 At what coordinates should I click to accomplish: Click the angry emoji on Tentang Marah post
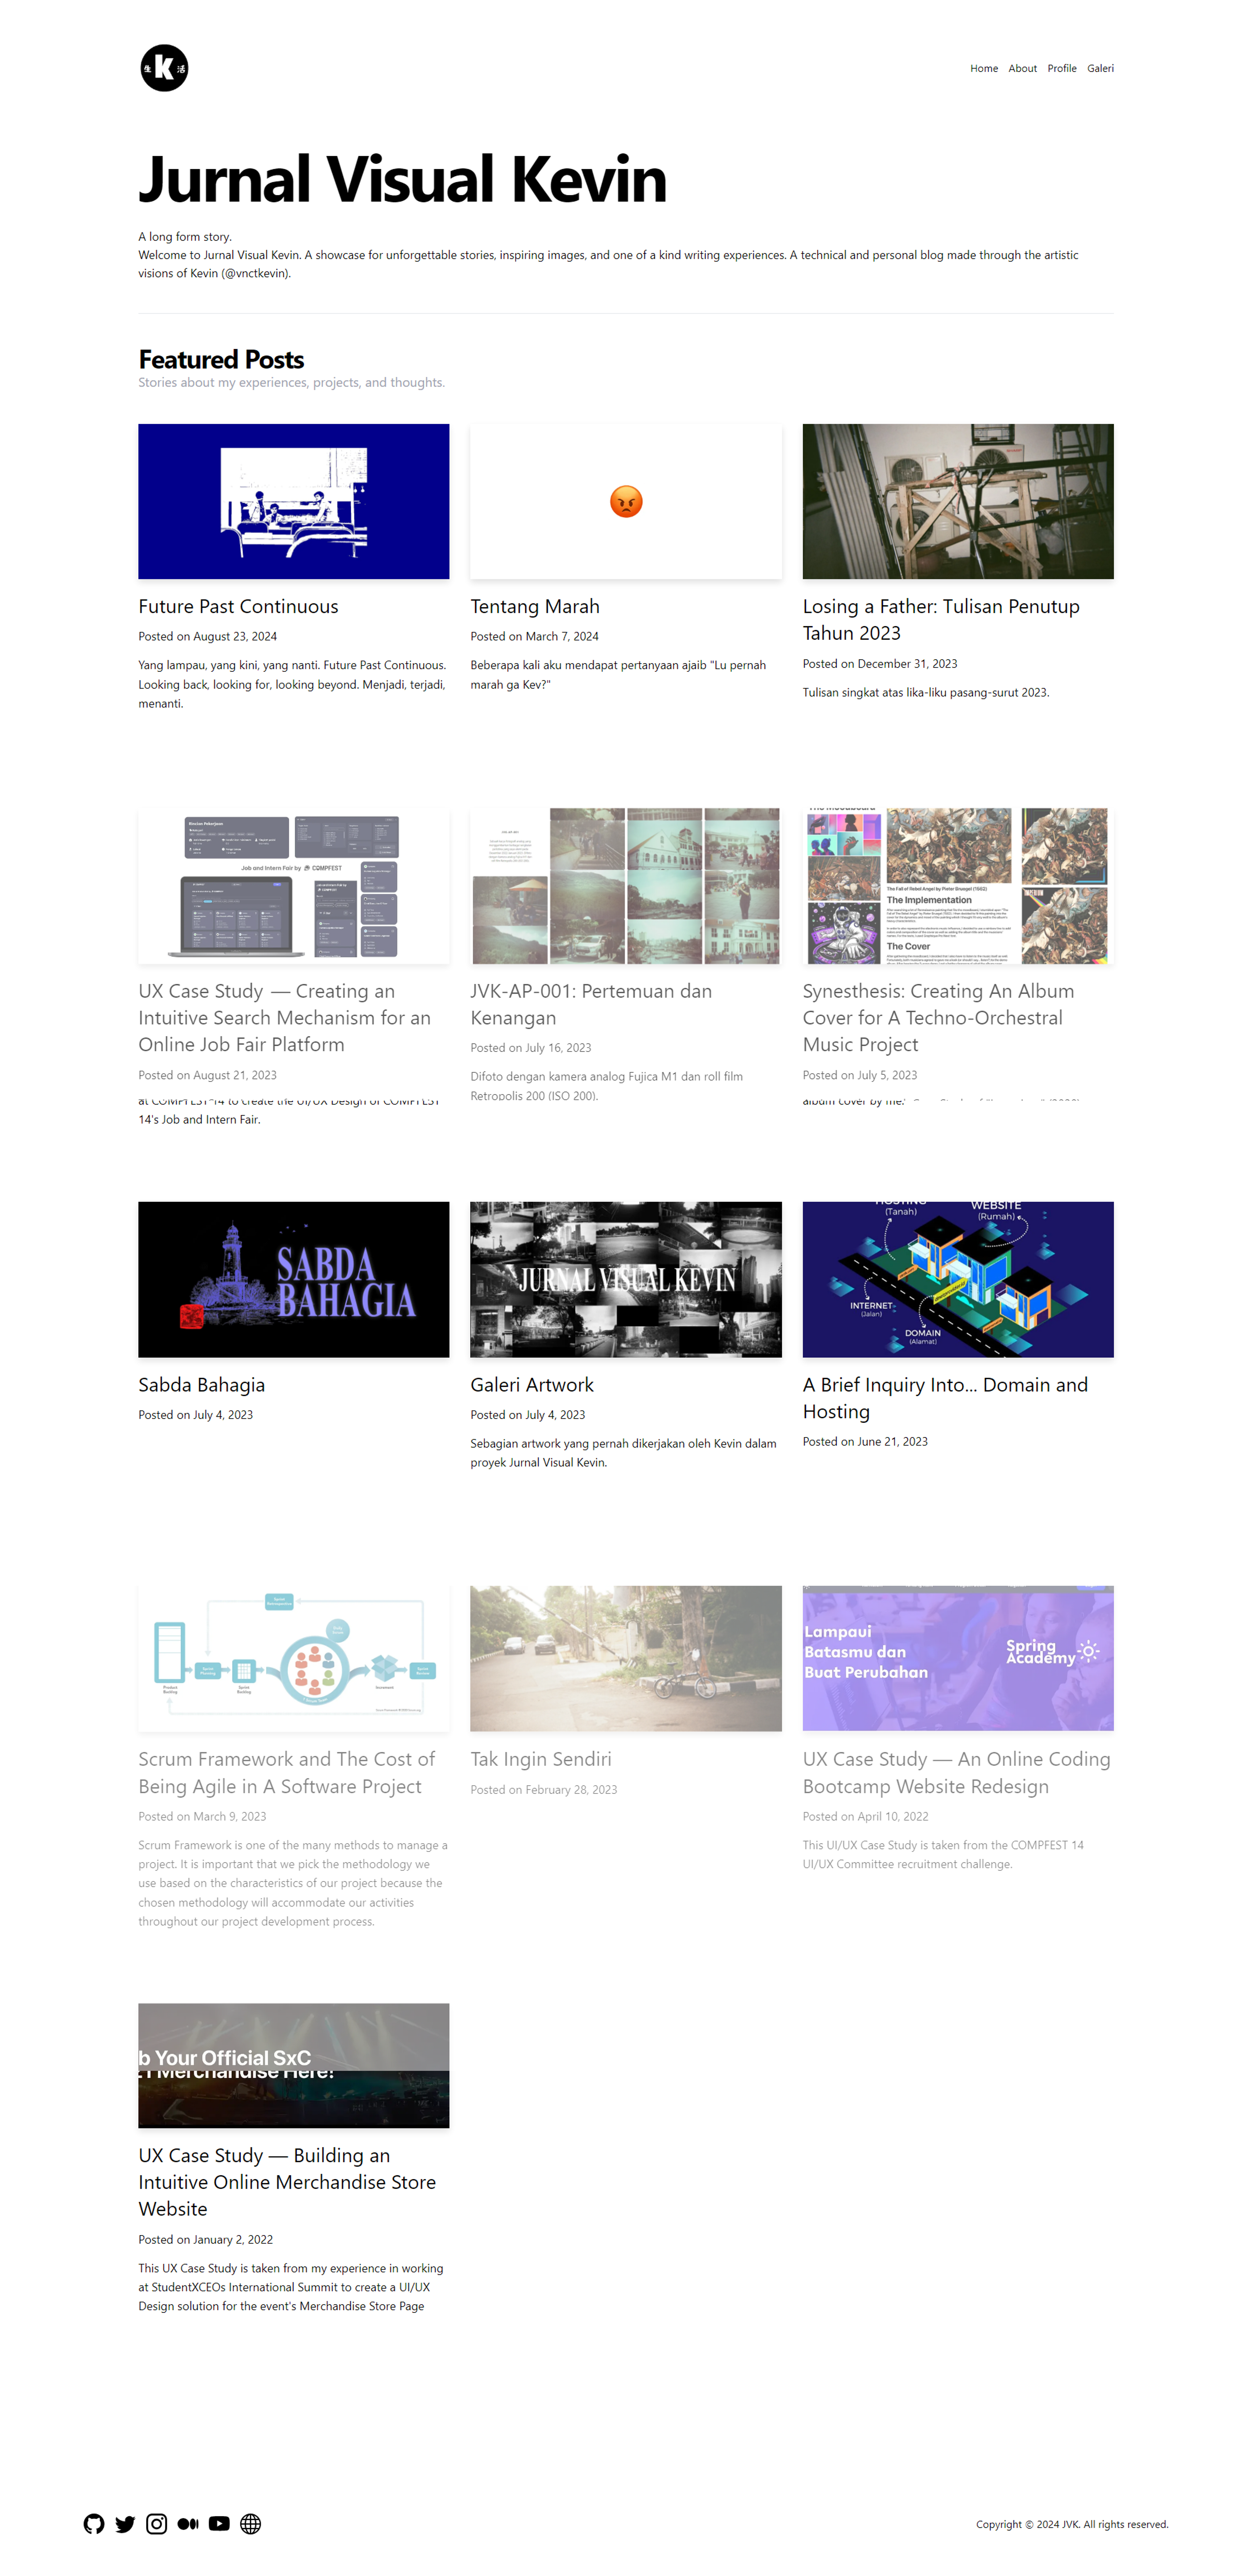[626, 501]
